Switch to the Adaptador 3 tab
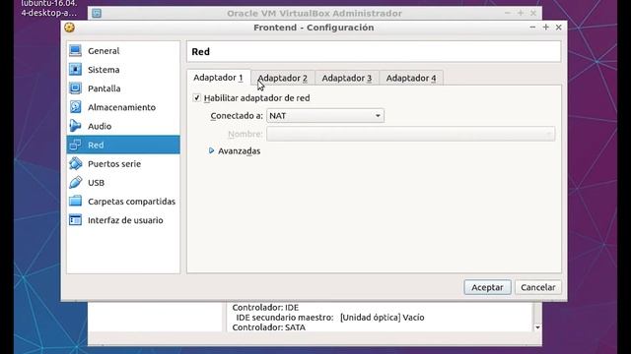This screenshot has height=354, width=631. pyautogui.click(x=347, y=79)
